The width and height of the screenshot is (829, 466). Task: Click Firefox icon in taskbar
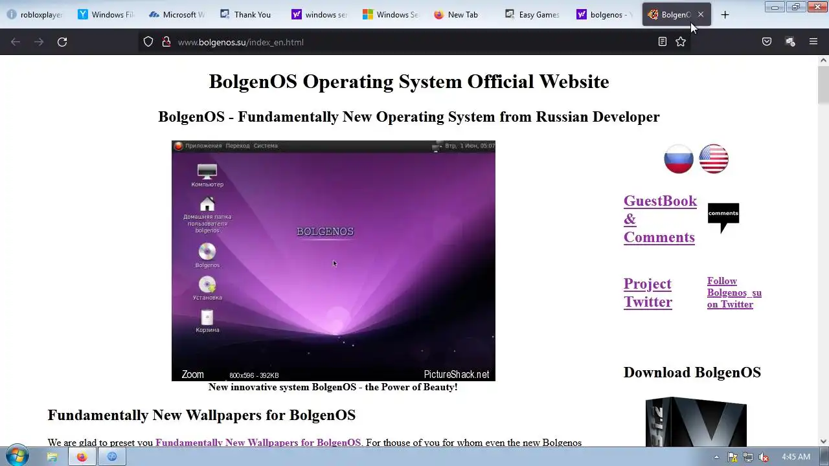coord(82,456)
